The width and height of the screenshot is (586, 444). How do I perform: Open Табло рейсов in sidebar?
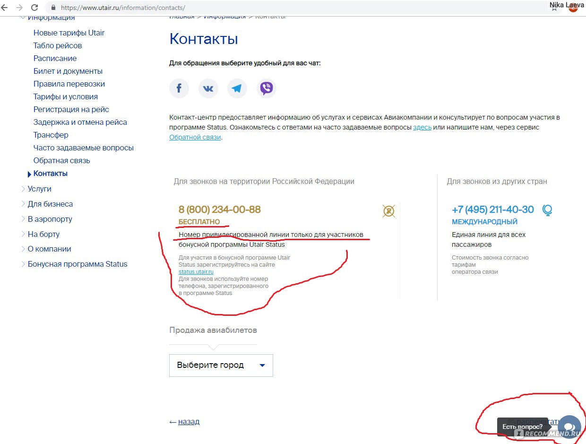58,45
